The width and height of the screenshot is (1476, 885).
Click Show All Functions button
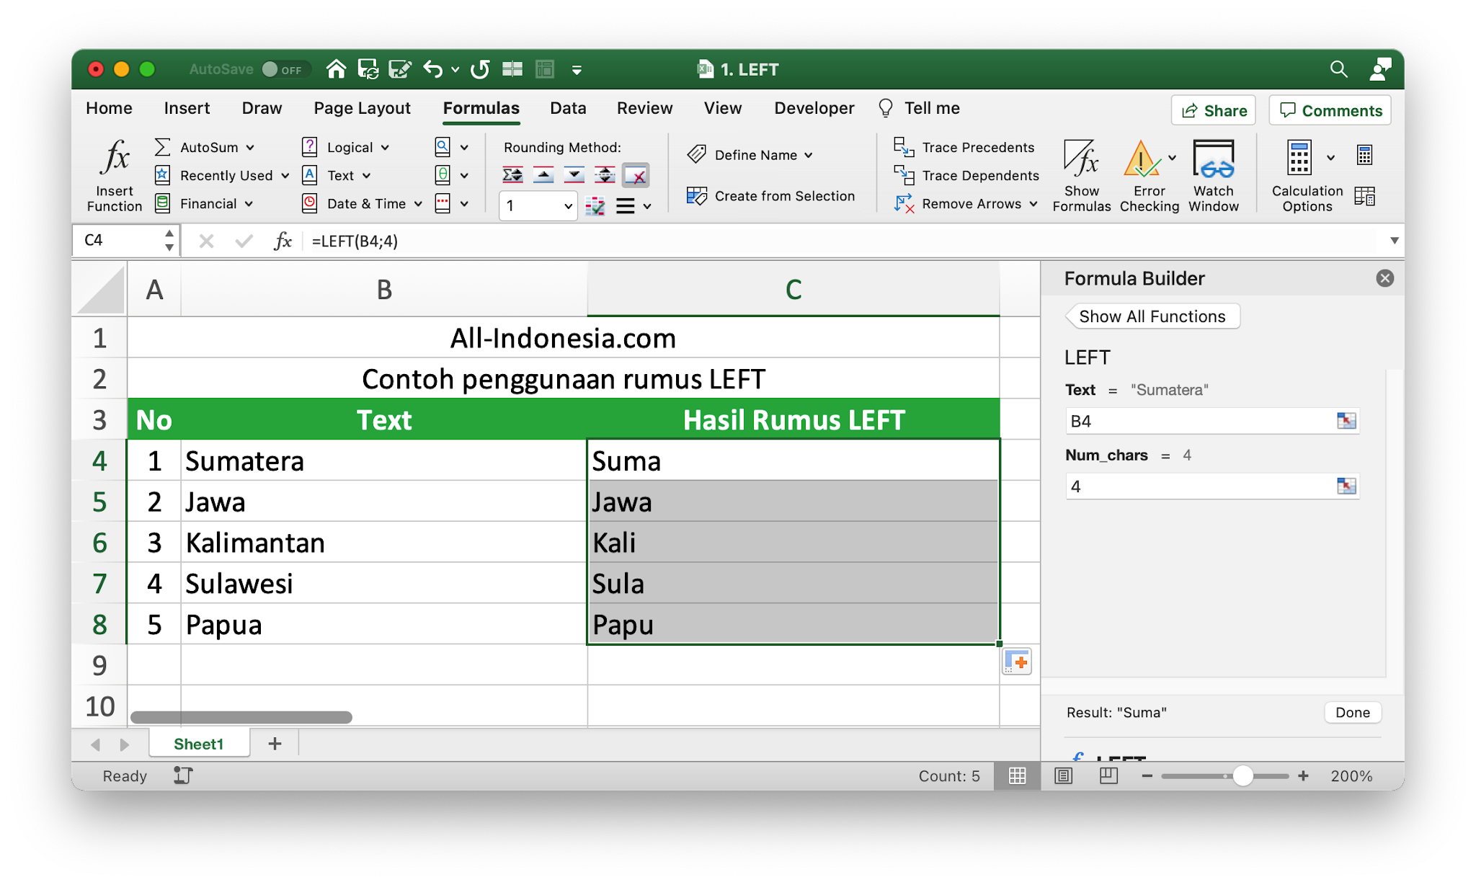(x=1152, y=316)
